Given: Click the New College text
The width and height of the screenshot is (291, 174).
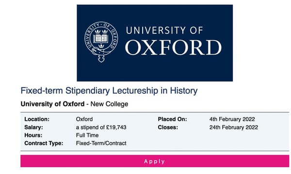Looking at the screenshot, I should pyautogui.click(x=109, y=104).
